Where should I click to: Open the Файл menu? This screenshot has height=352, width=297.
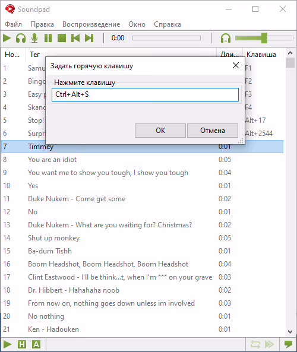point(14,24)
